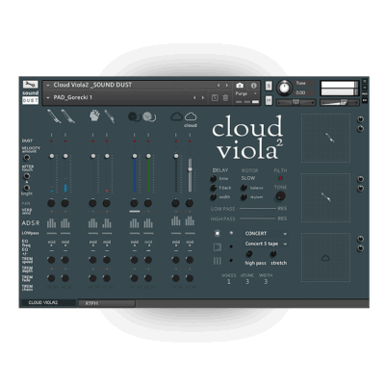Toggle DUST red LED for first bow layer
This screenshot has height=385, width=385.
click(52, 141)
